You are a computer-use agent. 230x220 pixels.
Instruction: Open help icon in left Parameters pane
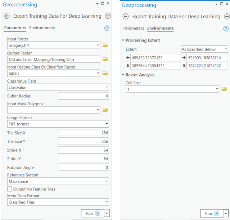(107, 28)
